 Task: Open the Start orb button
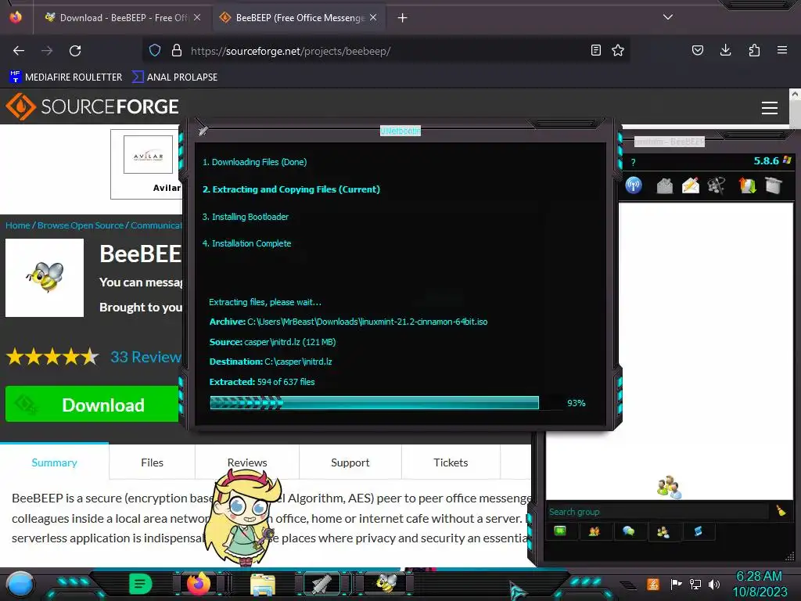20,584
